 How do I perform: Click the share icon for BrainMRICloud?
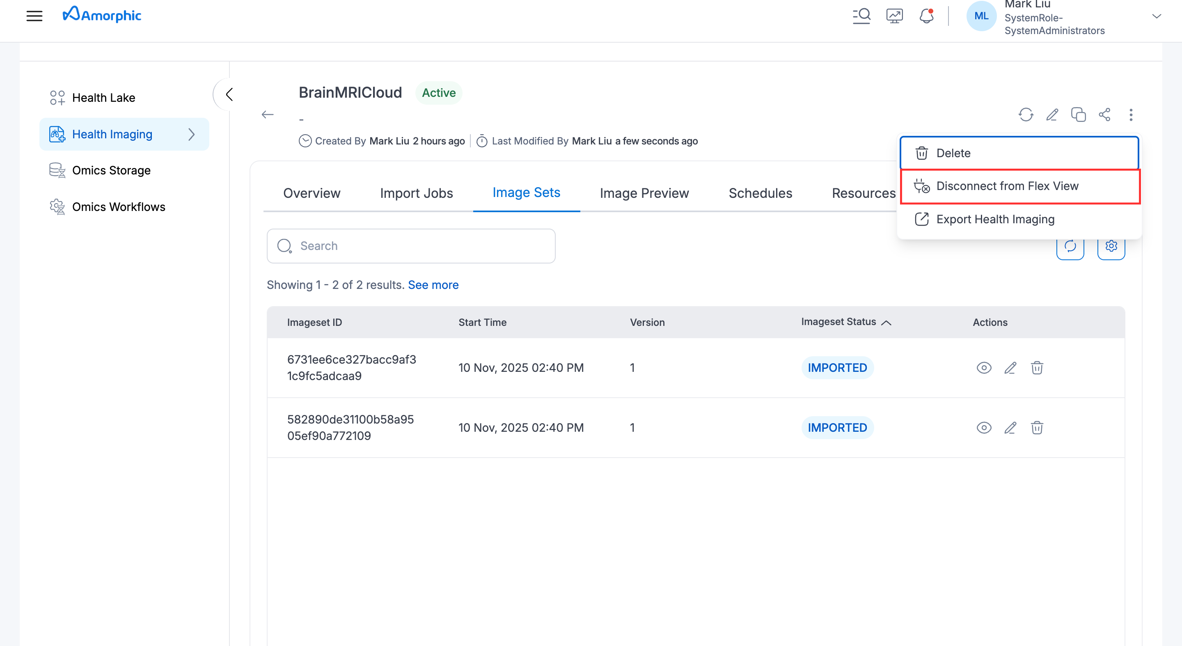click(1104, 115)
